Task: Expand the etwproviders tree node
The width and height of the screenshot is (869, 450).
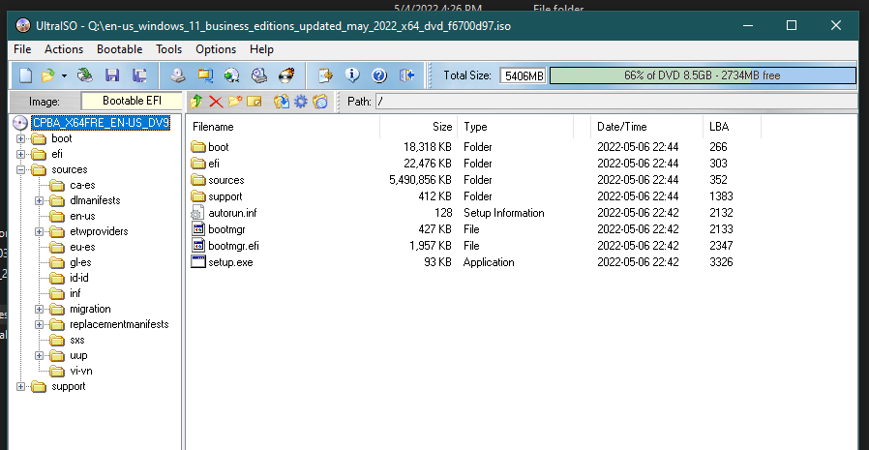Action: pyautogui.click(x=39, y=231)
